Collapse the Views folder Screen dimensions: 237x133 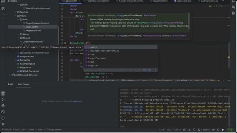15,16
